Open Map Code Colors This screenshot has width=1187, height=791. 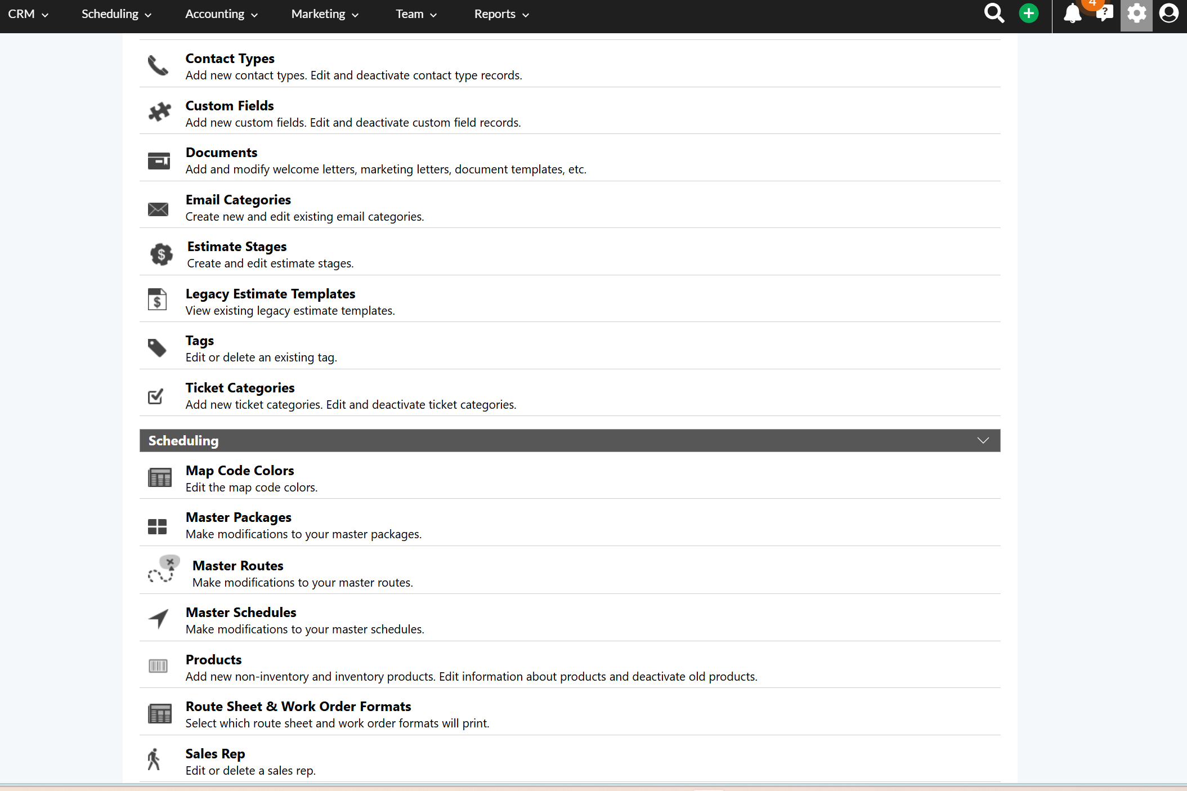click(240, 471)
